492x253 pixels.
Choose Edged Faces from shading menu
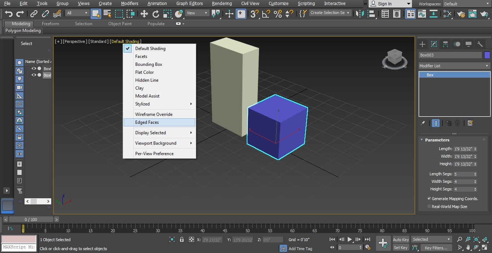[x=147, y=122]
